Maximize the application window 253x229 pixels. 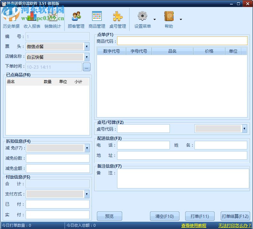[x=239, y=4]
